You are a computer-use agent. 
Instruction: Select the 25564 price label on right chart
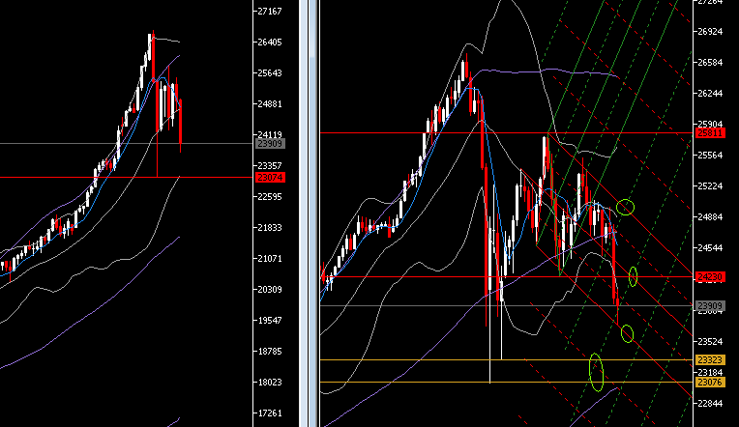coord(710,156)
